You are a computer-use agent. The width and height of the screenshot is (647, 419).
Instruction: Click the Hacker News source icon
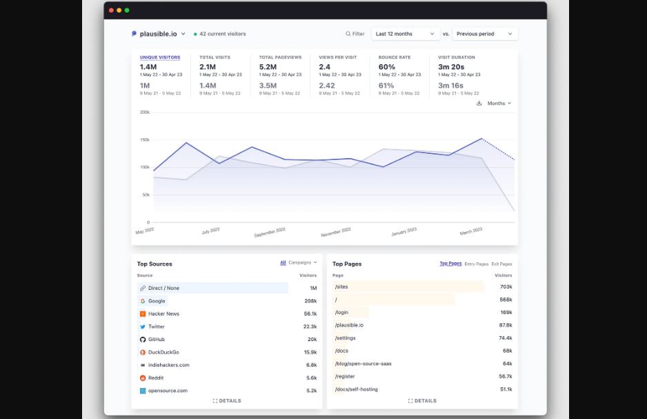point(143,314)
